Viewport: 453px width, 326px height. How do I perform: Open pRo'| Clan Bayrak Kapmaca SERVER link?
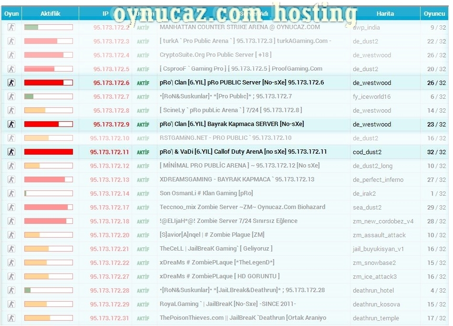(232, 124)
